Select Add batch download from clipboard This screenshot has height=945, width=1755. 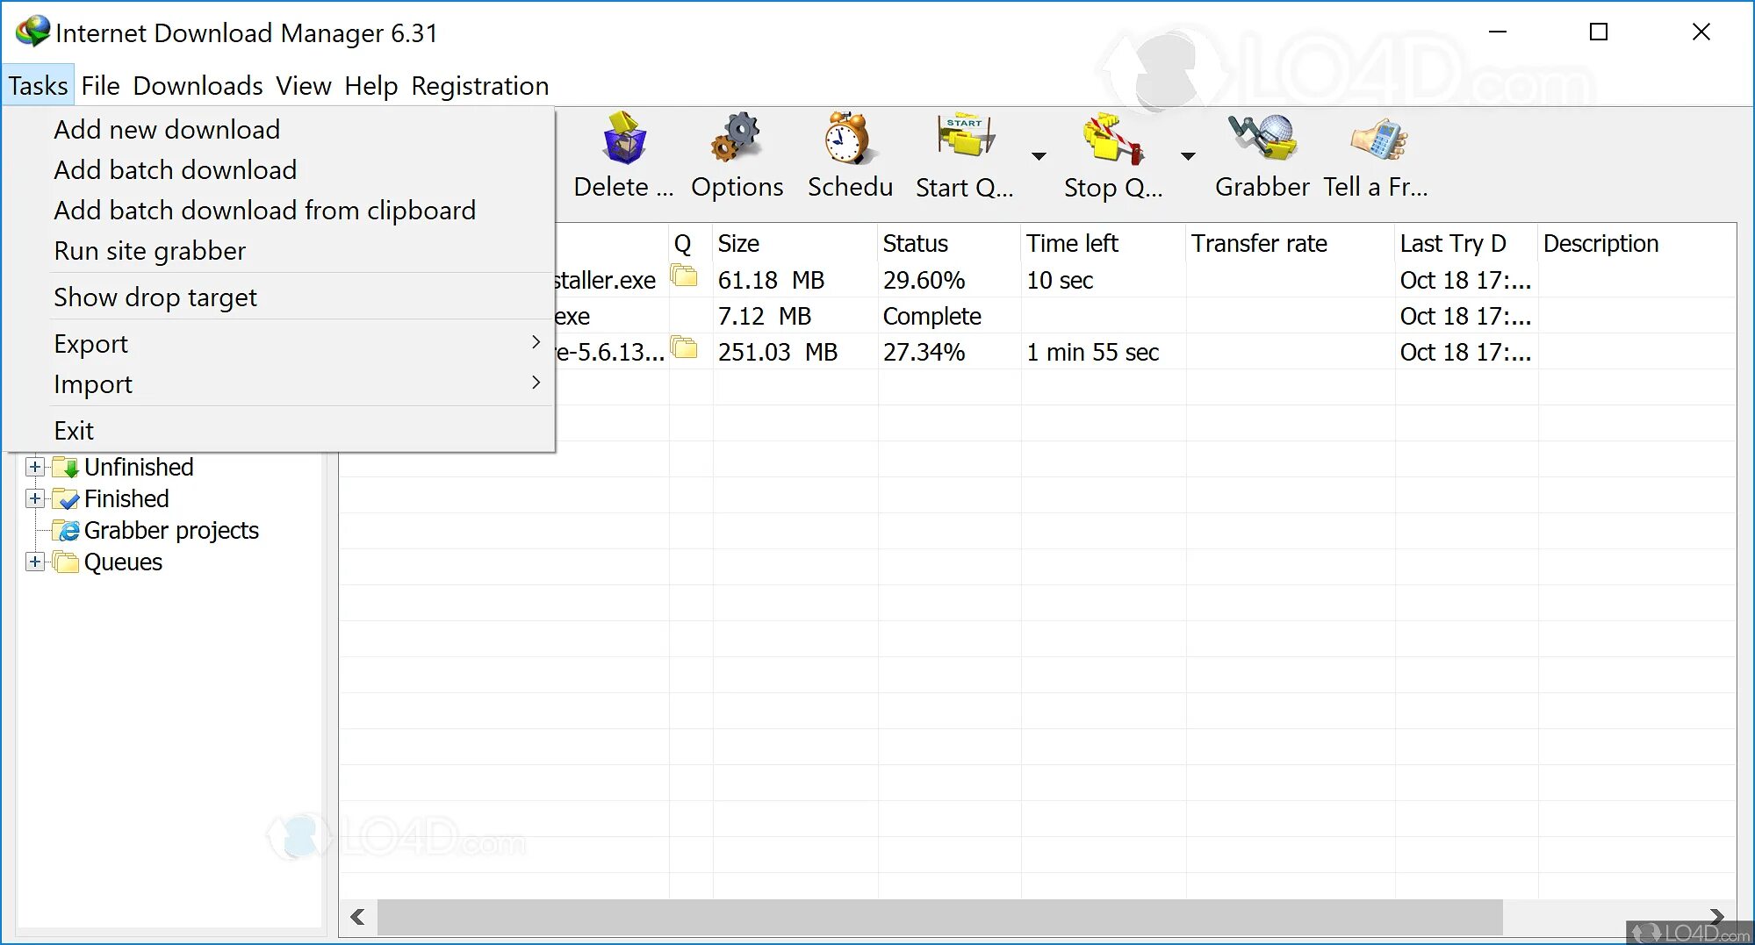click(279, 210)
